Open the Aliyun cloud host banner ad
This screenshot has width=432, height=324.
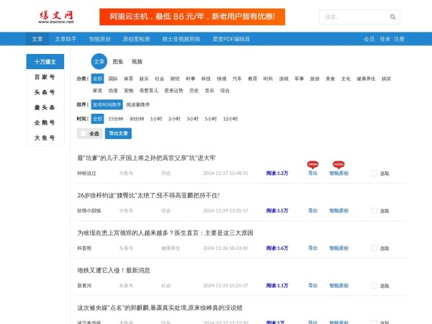pos(192,17)
